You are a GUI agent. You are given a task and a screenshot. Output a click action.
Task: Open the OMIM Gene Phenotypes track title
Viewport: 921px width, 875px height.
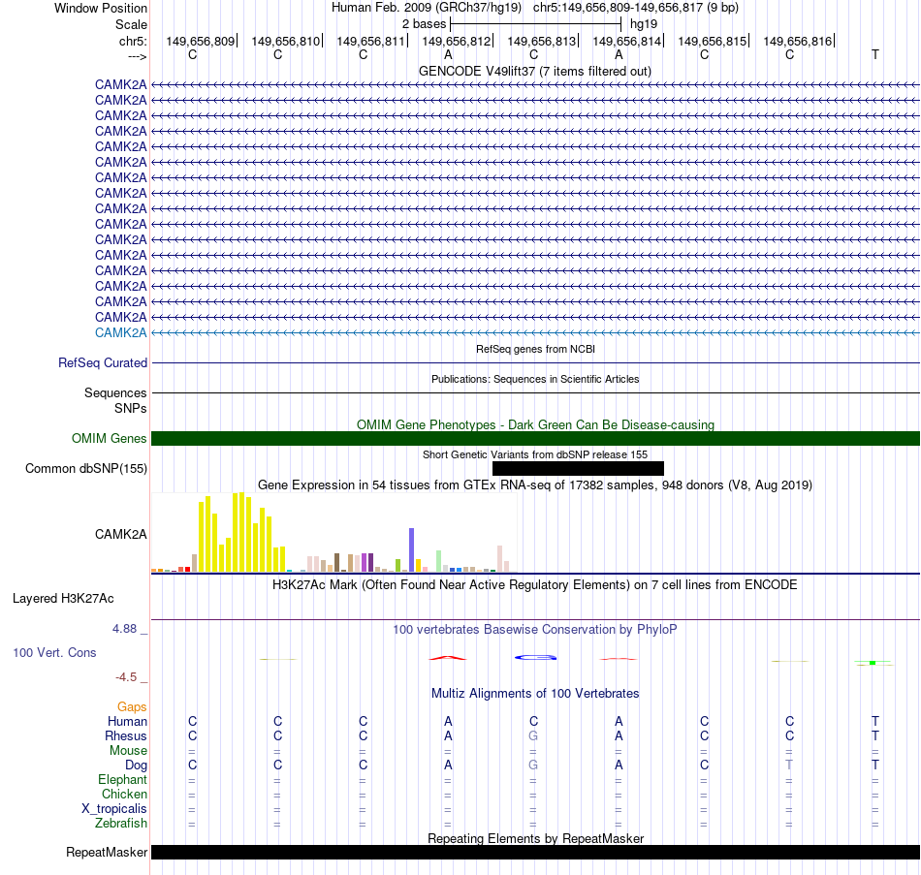(535, 424)
